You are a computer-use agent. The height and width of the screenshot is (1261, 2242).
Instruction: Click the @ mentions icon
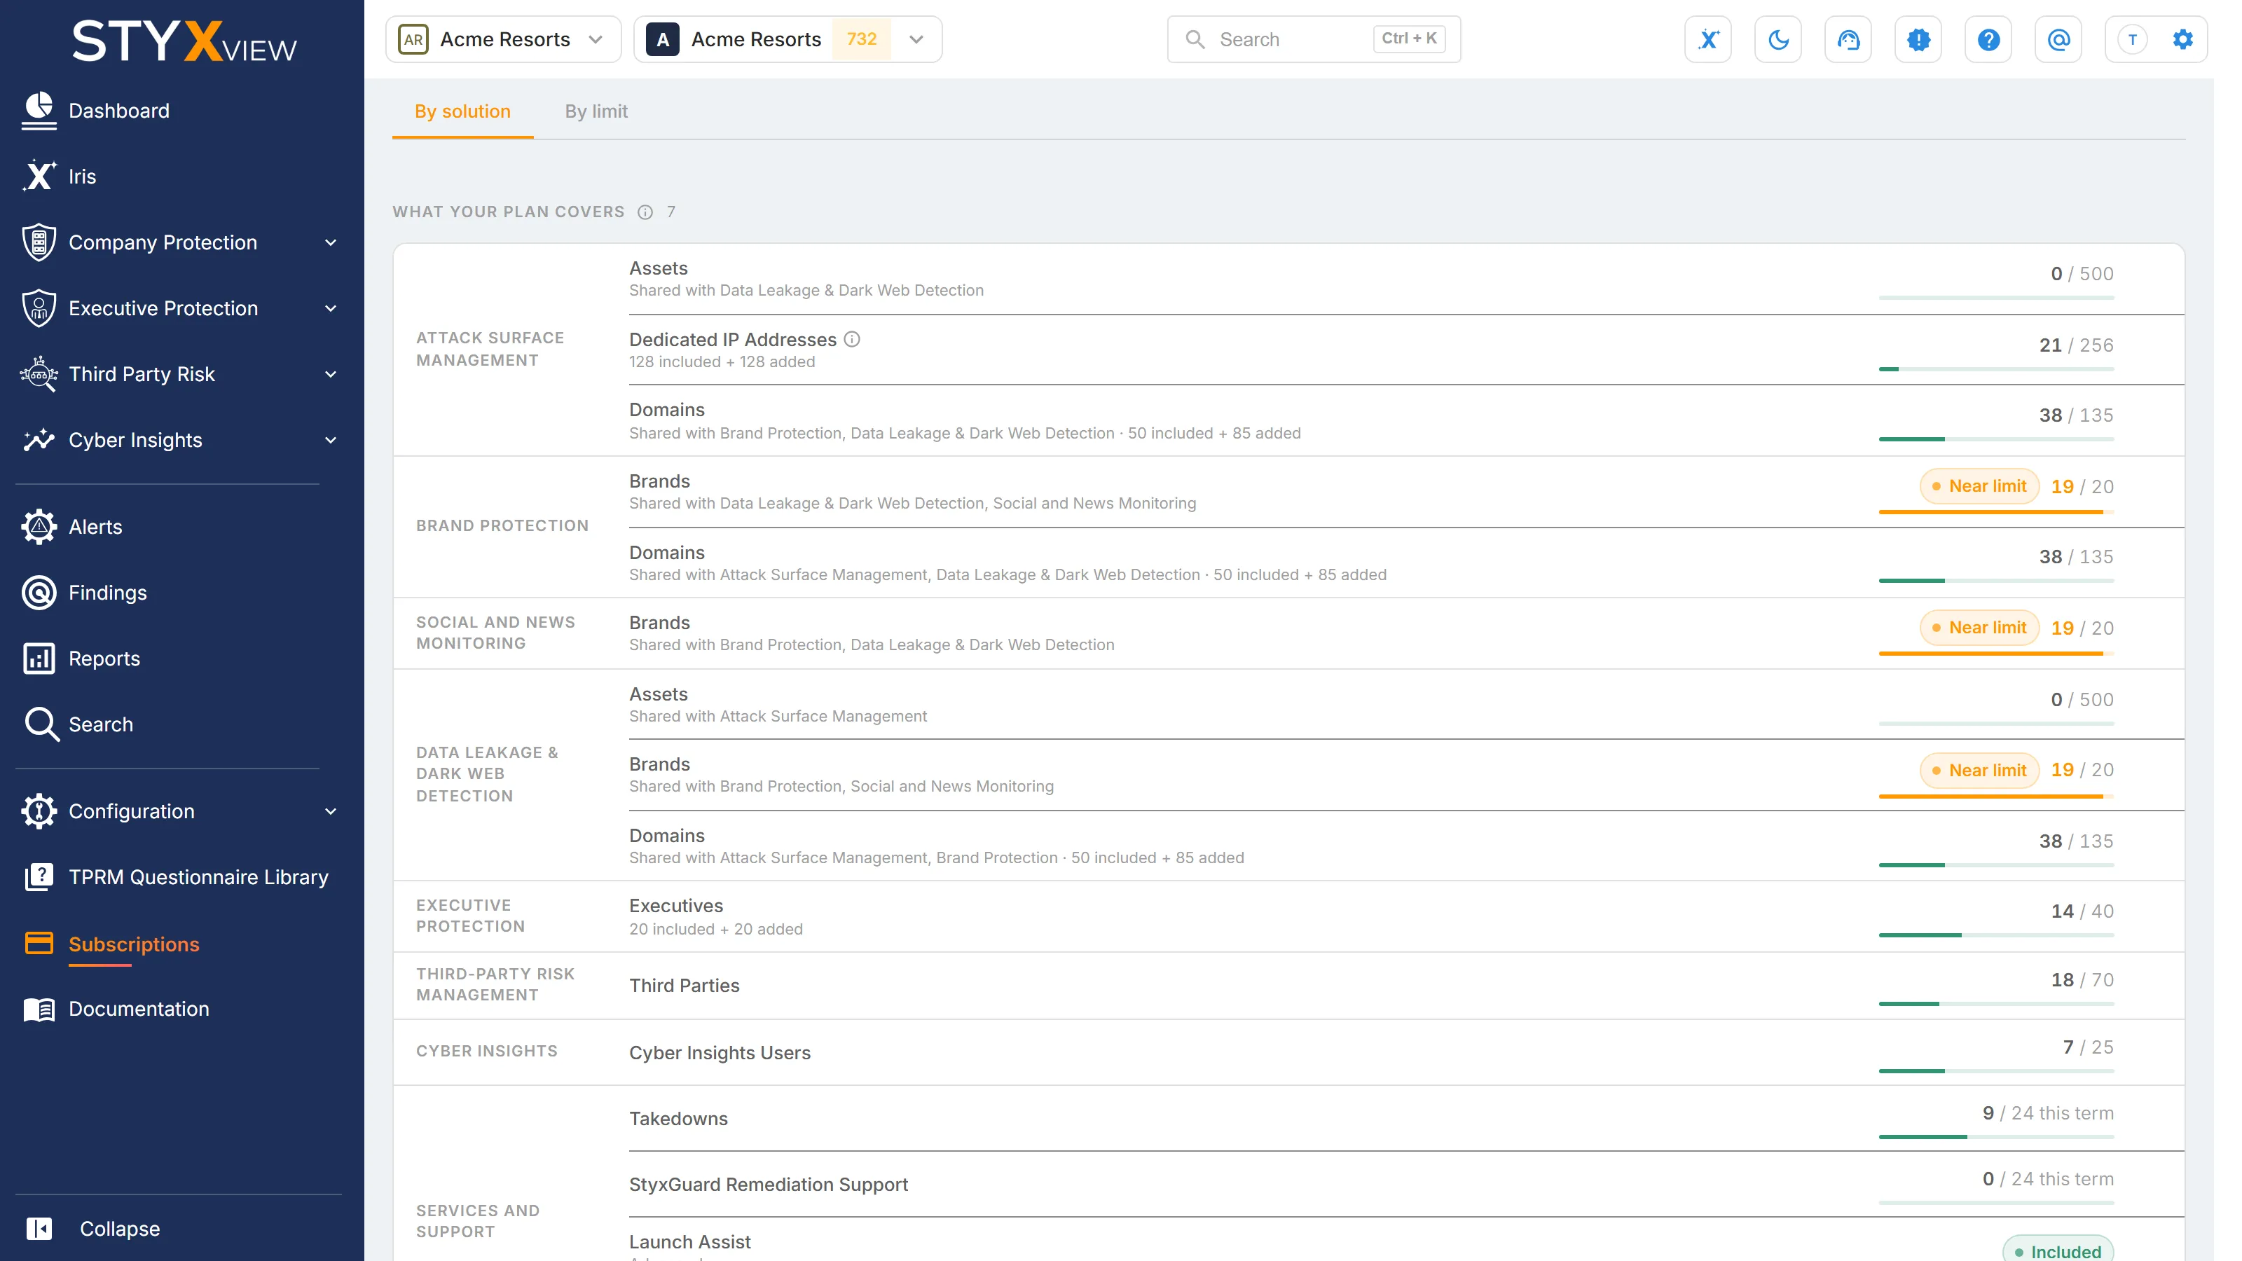(2058, 39)
